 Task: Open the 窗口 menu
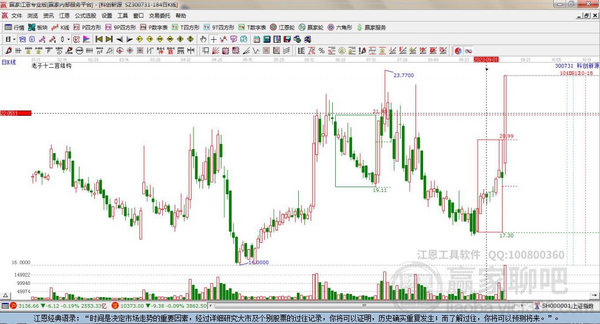[x=138, y=16]
